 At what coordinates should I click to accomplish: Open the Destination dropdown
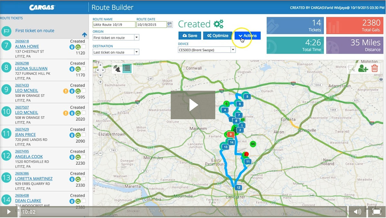[x=137, y=52]
